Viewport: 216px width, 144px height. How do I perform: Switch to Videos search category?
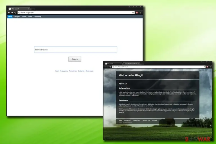coord(24,17)
